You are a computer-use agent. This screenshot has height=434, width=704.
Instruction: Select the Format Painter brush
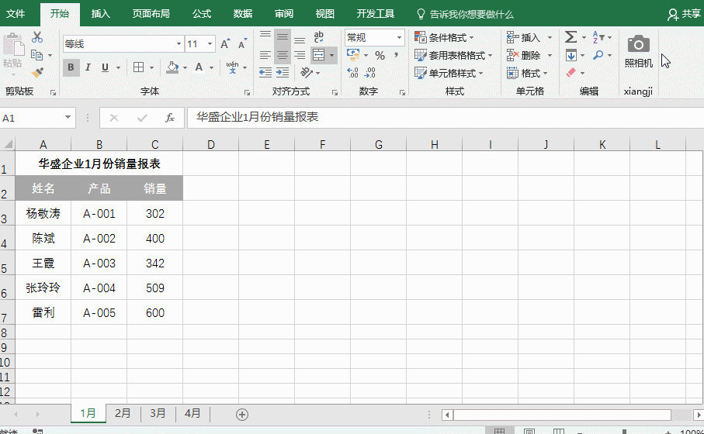37,72
